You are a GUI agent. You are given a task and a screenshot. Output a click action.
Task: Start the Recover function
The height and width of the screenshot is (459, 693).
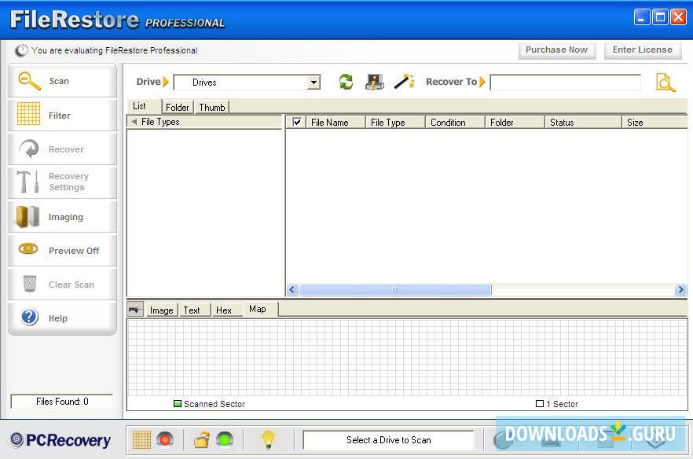pyautogui.click(x=62, y=149)
